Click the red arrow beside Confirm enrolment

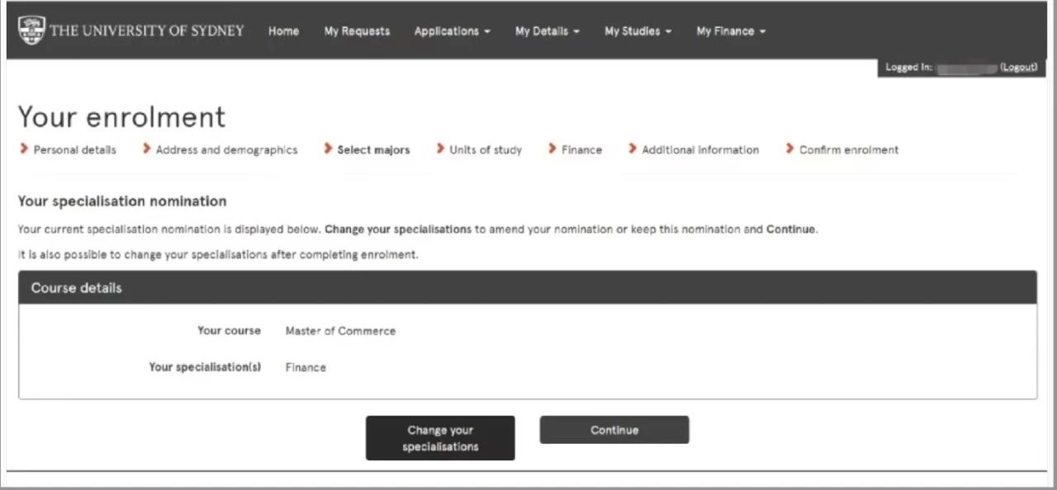pyautogui.click(x=789, y=149)
